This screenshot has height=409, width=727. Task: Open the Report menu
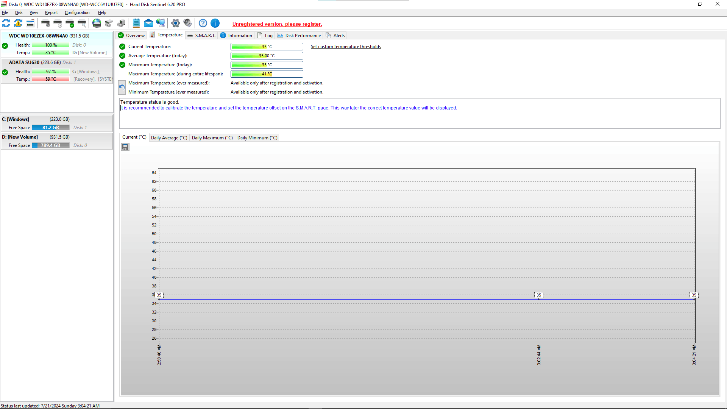[51, 12]
